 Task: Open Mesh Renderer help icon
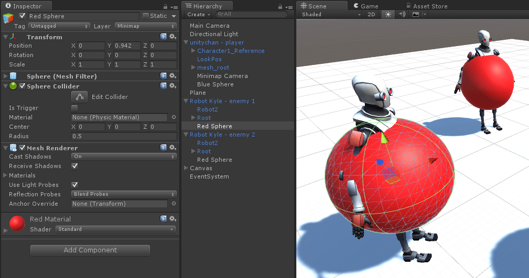pyautogui.click(x=163, y=148)
